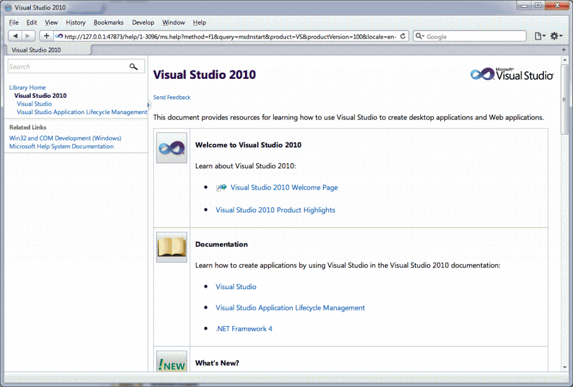Click the NEW icon beside What's New
This screenshot has height=387, width=573.
[x=171, y=361]
